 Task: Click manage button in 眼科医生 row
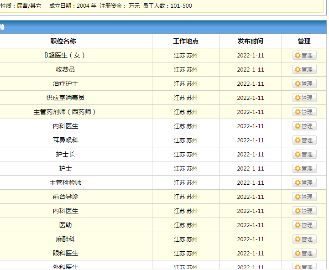coord(304,253)
